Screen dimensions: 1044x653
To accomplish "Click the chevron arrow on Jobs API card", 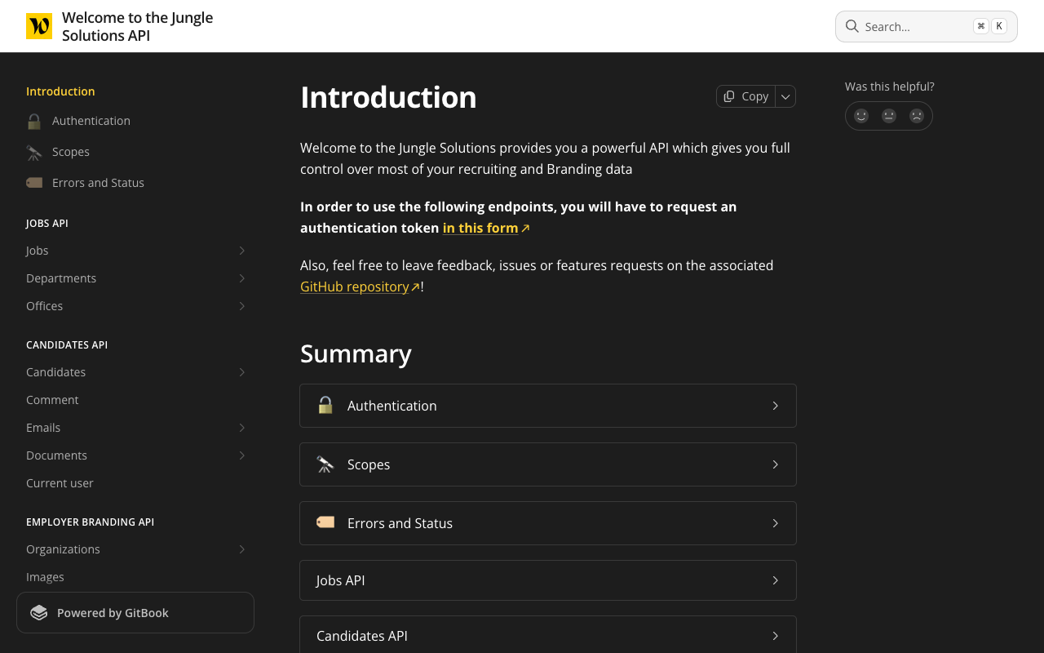I will (776, 580).
